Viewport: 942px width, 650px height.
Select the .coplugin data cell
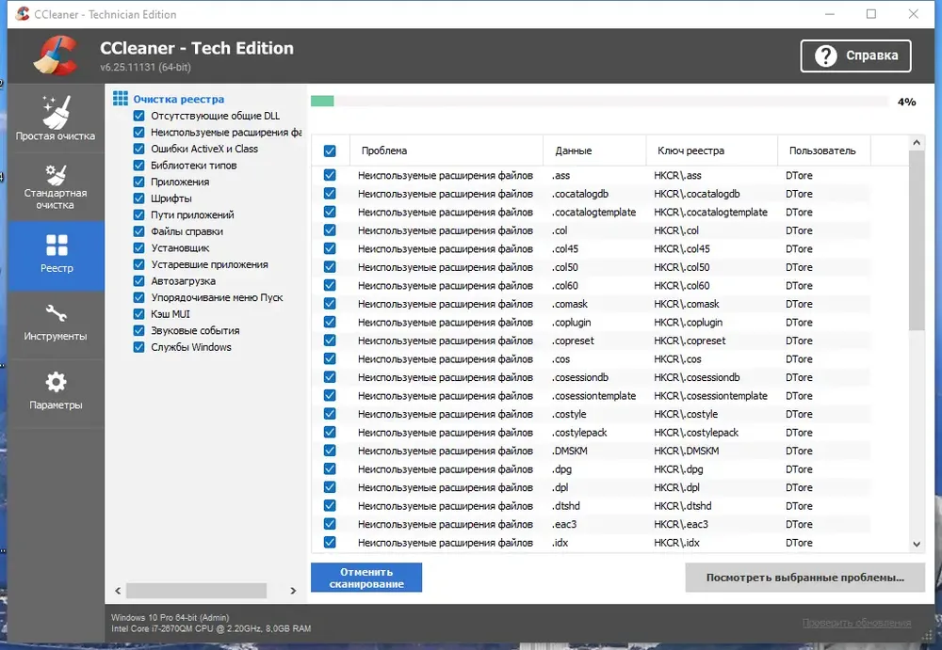(572, 323)
